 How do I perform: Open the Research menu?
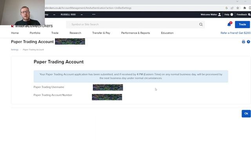75,33
